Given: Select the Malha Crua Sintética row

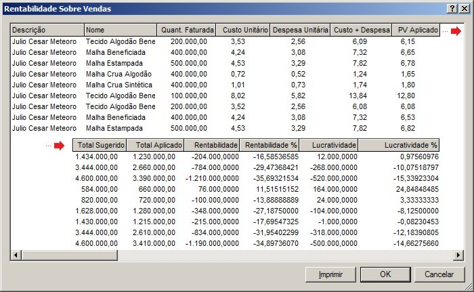Looking at the screenshot, I should [x=119, y=85].
